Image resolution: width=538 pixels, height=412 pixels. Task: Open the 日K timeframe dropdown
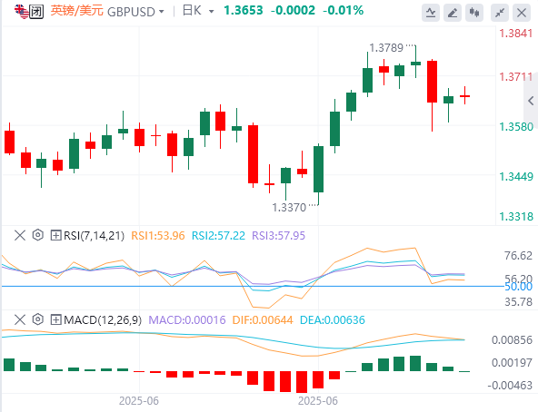[x=198, y=11]
